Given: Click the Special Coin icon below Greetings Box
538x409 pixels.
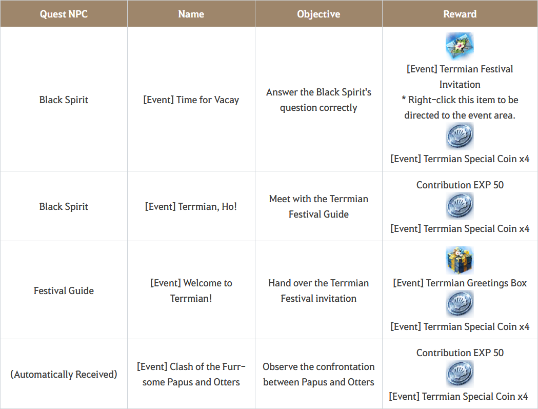Looking at the screenshot, I should (460, 304).
